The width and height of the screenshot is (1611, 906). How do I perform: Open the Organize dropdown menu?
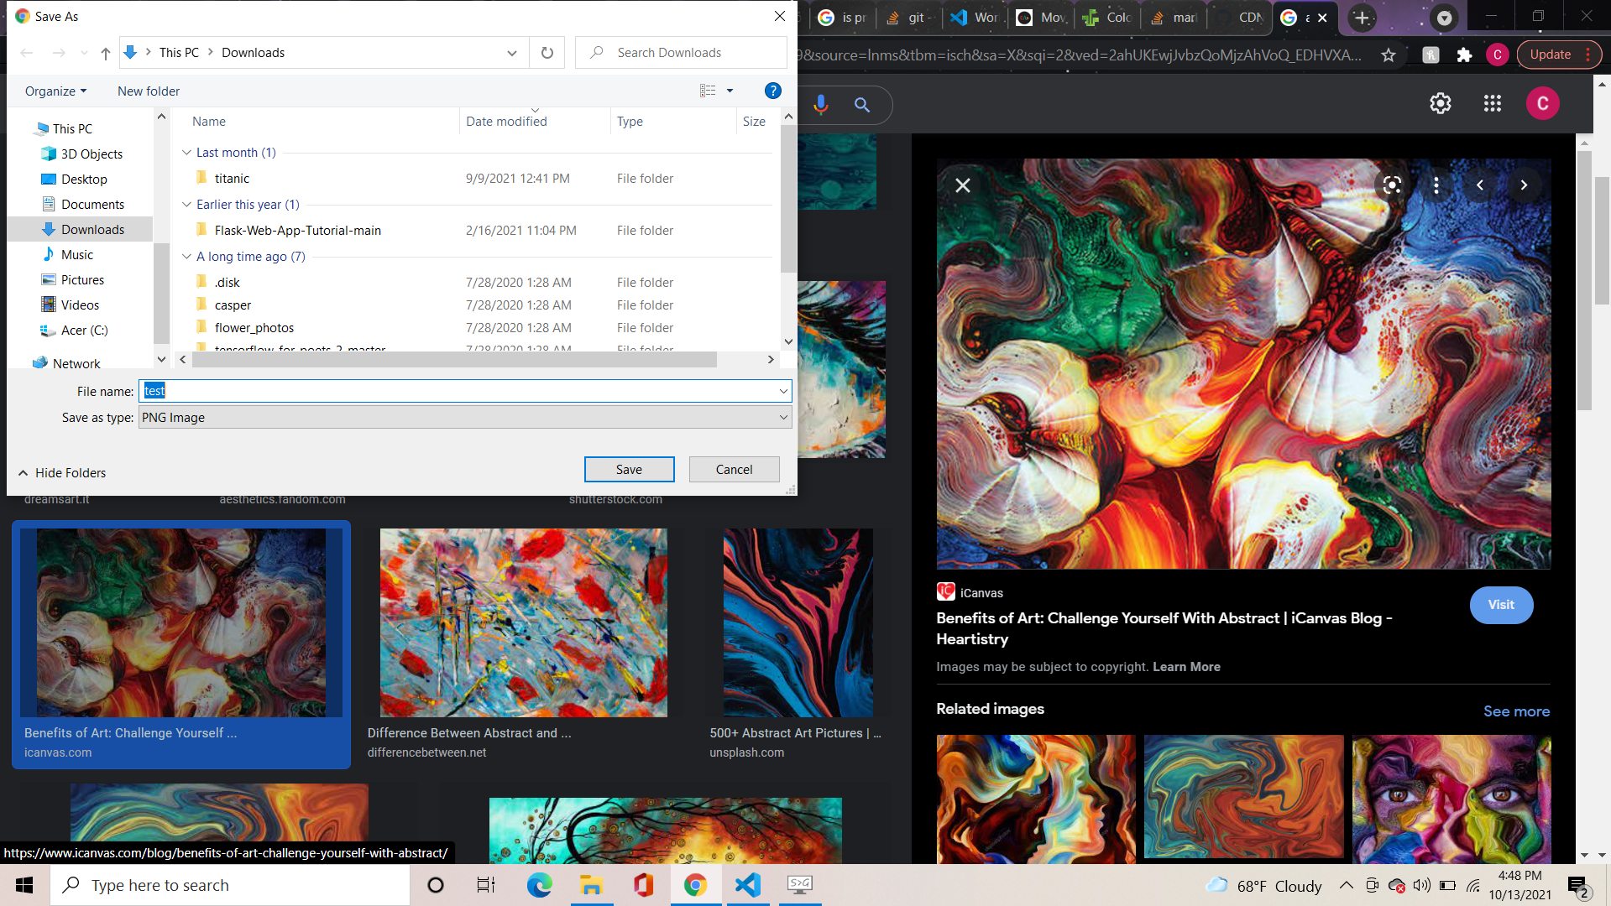(55, 91)
